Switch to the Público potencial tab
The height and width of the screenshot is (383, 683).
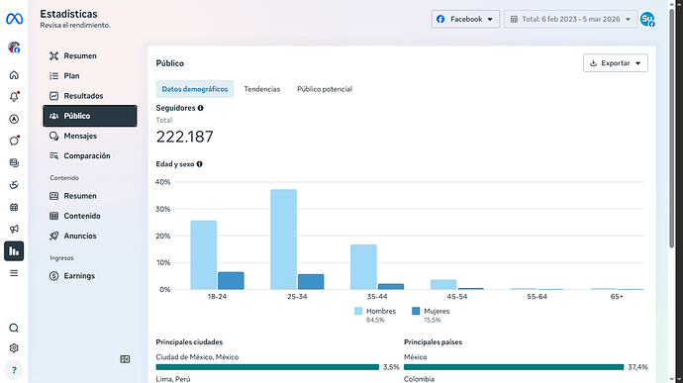[x=325, y=89]
